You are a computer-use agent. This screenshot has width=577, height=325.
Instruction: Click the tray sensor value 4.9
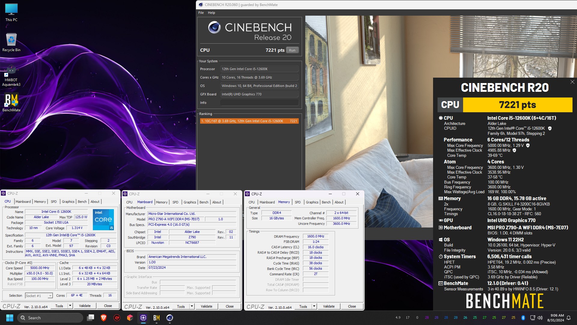[x=398, y=317]
